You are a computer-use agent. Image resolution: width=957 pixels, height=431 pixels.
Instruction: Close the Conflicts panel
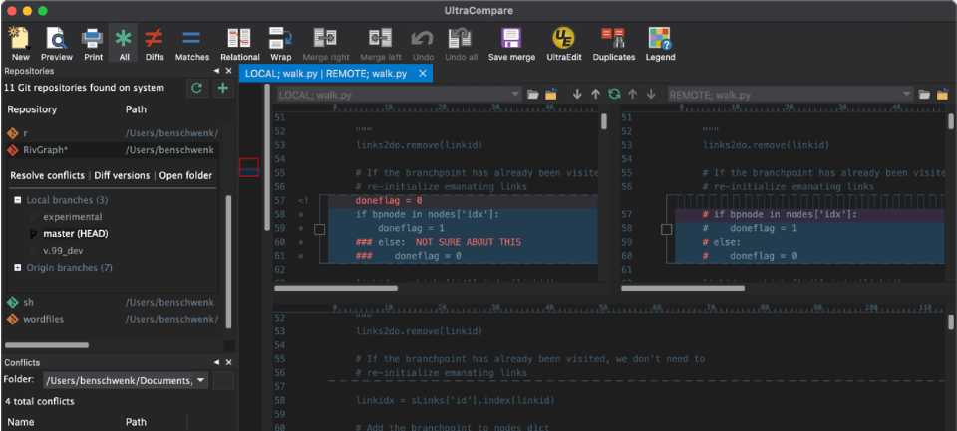(229, 362)
